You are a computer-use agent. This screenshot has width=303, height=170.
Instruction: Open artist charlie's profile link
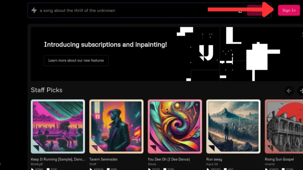point(270,164)
